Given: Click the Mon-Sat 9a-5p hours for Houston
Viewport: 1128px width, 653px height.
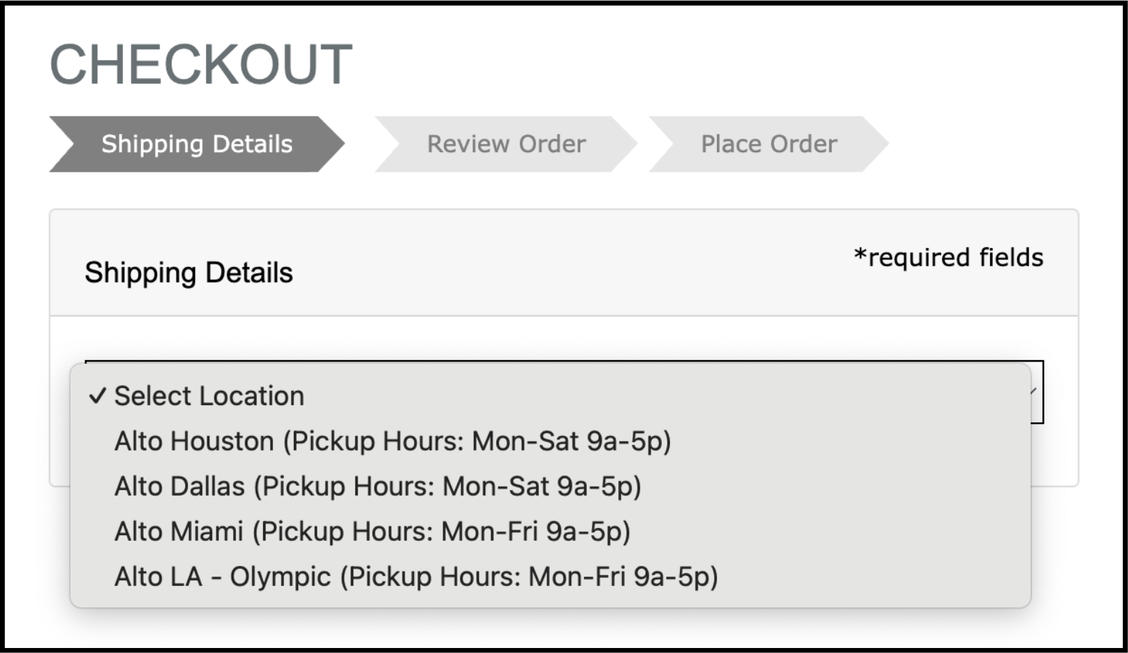Looking at the screenshot, I should click(x=572, y=442).
